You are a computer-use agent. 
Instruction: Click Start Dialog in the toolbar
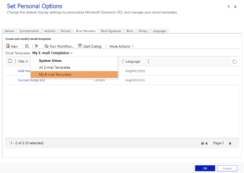point(90,46)
